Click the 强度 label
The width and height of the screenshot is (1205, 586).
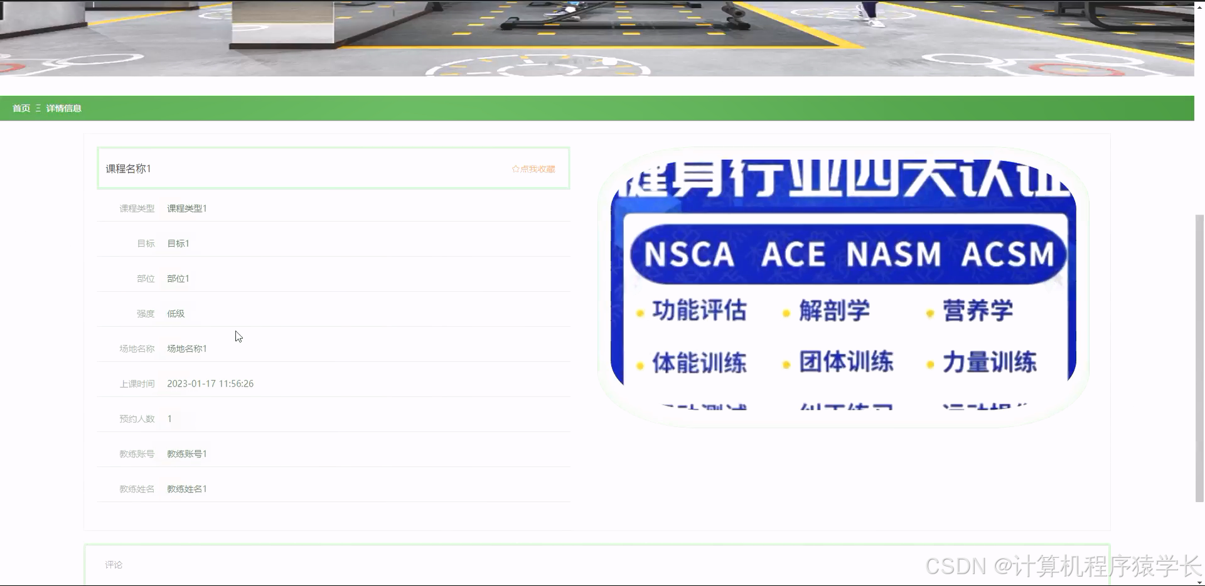click(x=146, y=314)
